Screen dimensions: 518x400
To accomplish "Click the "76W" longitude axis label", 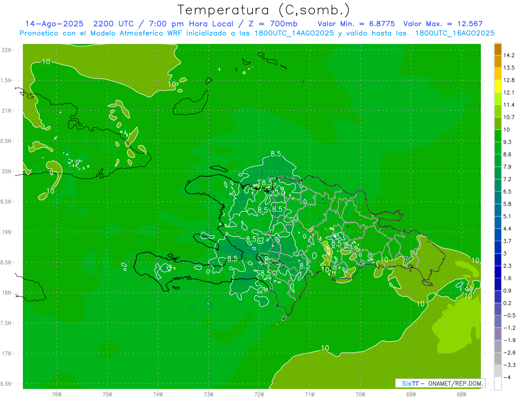I will point(57,394).
